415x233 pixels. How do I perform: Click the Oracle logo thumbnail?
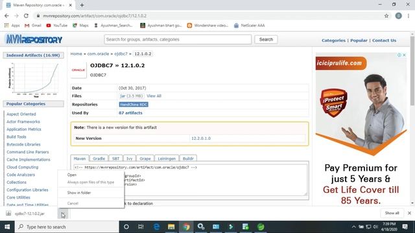click(78, 70)
